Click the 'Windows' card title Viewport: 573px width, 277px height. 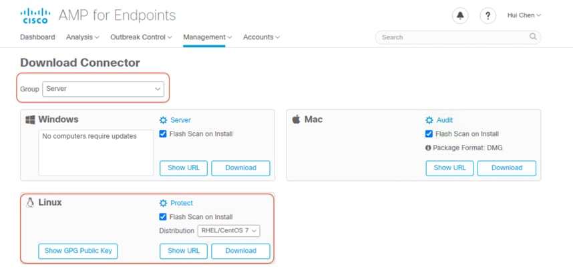tap(59, 119)
